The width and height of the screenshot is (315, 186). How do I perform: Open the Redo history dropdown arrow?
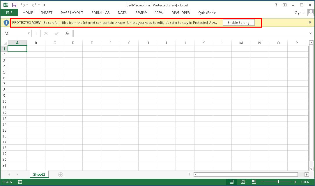(x=39, y=5)
